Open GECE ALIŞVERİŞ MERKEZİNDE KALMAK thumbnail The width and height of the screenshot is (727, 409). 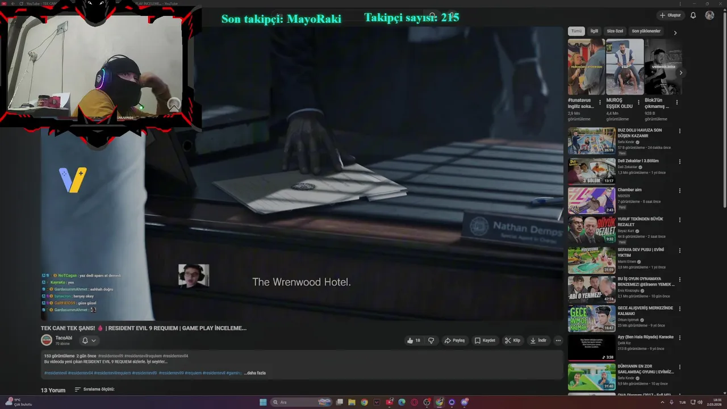(x=591, y=319)
